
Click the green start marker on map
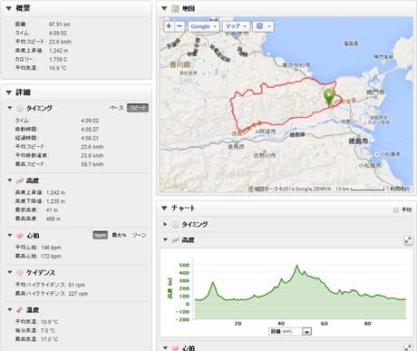tap(329, 96)
